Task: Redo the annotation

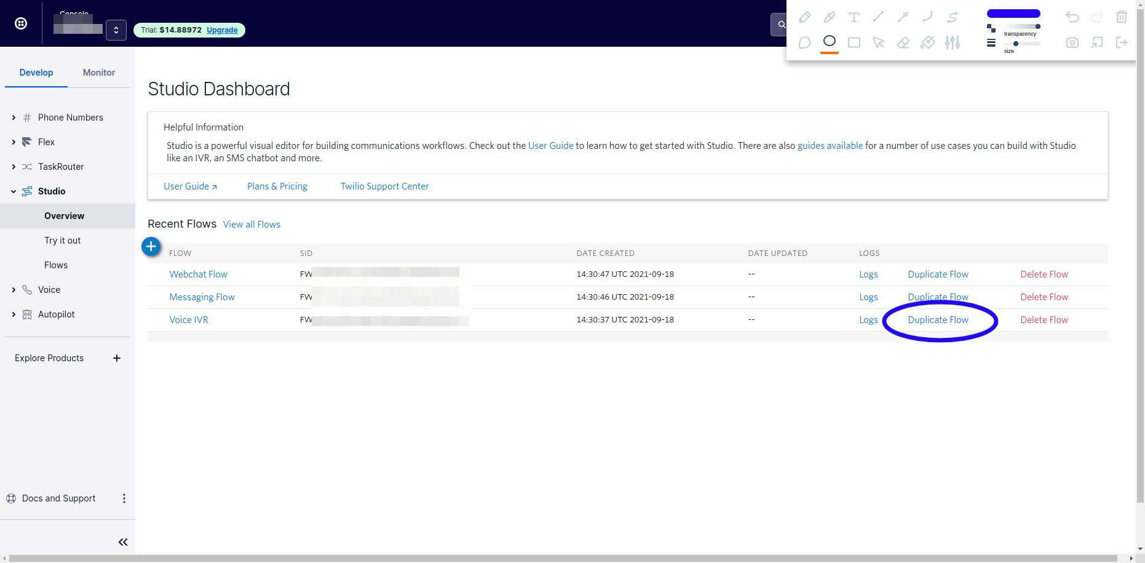Action: tap(1096, 17)
